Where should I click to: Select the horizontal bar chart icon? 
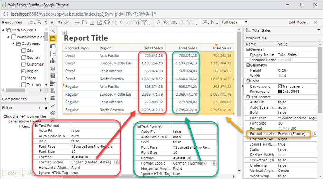pyautogui.click(x=53, y=83)
